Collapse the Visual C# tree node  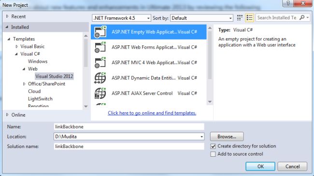coord(16,54)
